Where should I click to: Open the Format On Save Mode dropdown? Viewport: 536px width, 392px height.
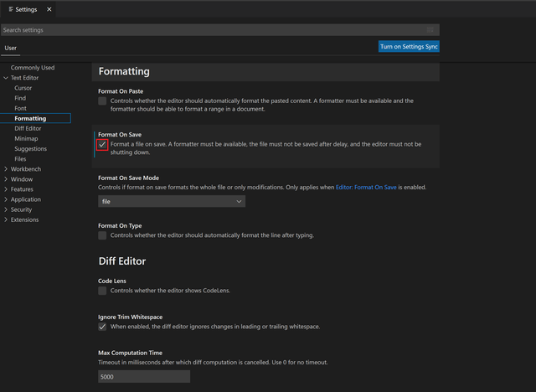[x=172, y=202]
